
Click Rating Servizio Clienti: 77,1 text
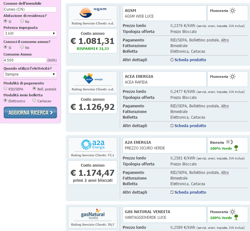click(93, 155)
